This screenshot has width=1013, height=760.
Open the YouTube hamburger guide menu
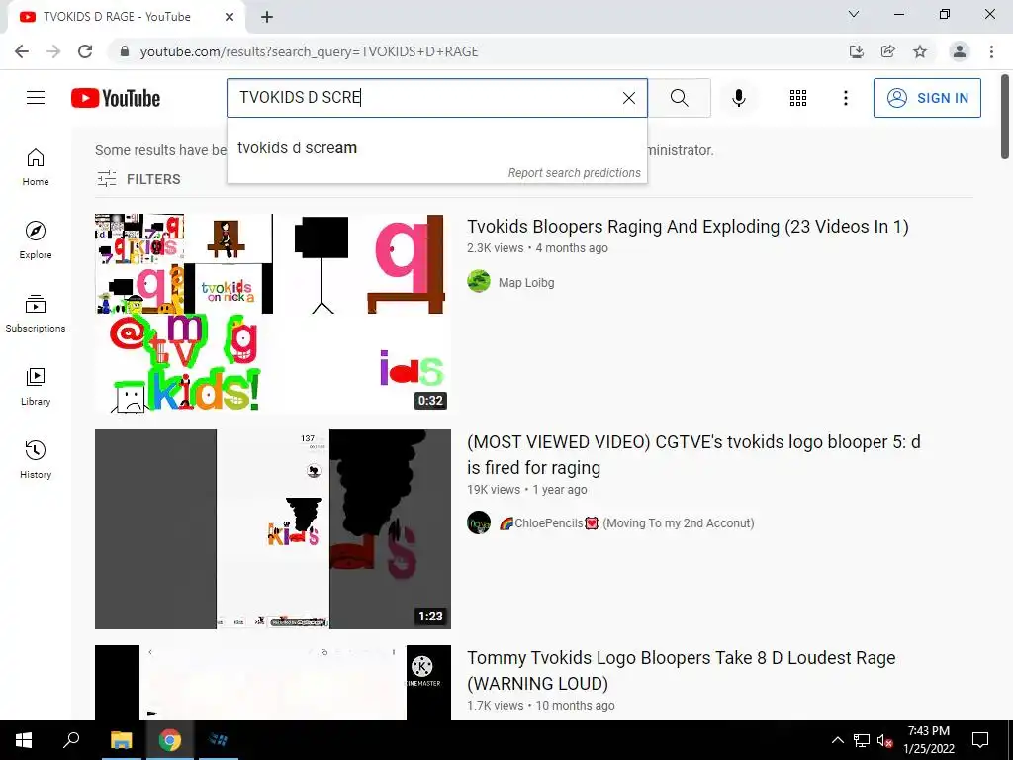tap(36, 98)
